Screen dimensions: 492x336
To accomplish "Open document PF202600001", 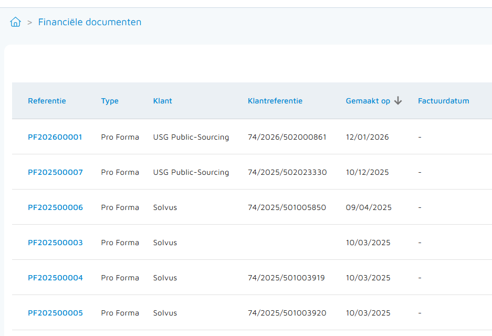I will click(x=55, y=137).
